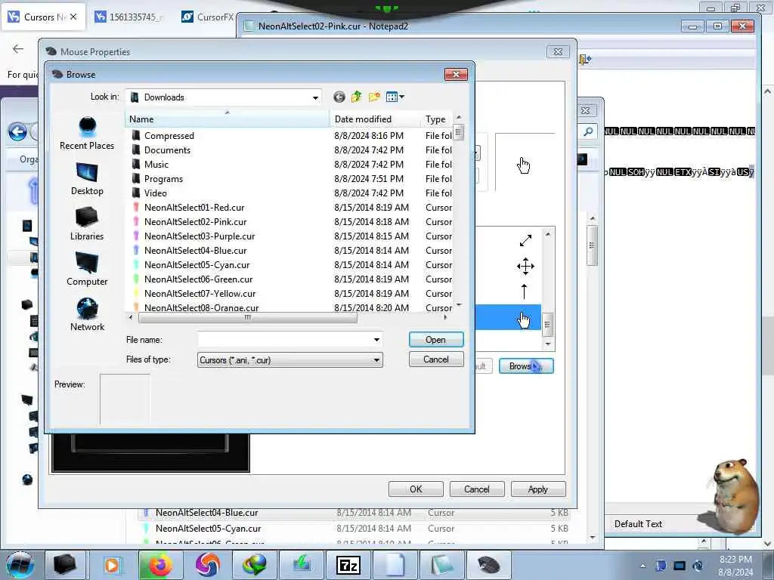Go back to last folder visited in Browse toolbar
The height and width of the screenshot is (580, 774).
339,97
